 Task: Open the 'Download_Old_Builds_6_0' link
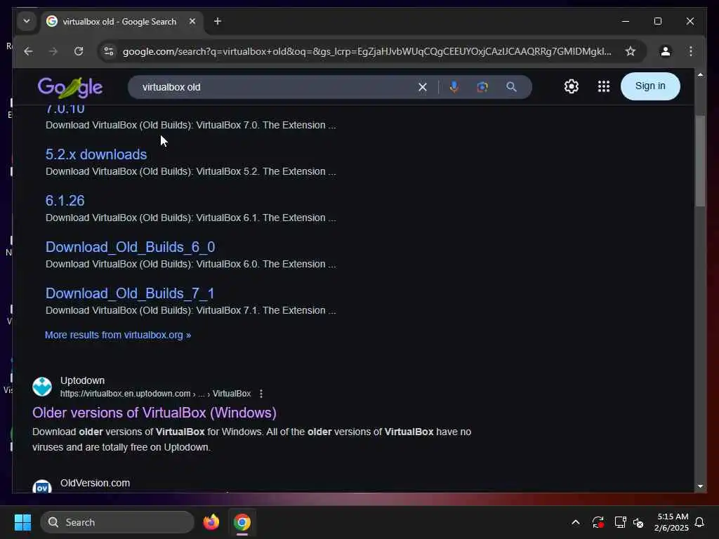click(130, 248)
